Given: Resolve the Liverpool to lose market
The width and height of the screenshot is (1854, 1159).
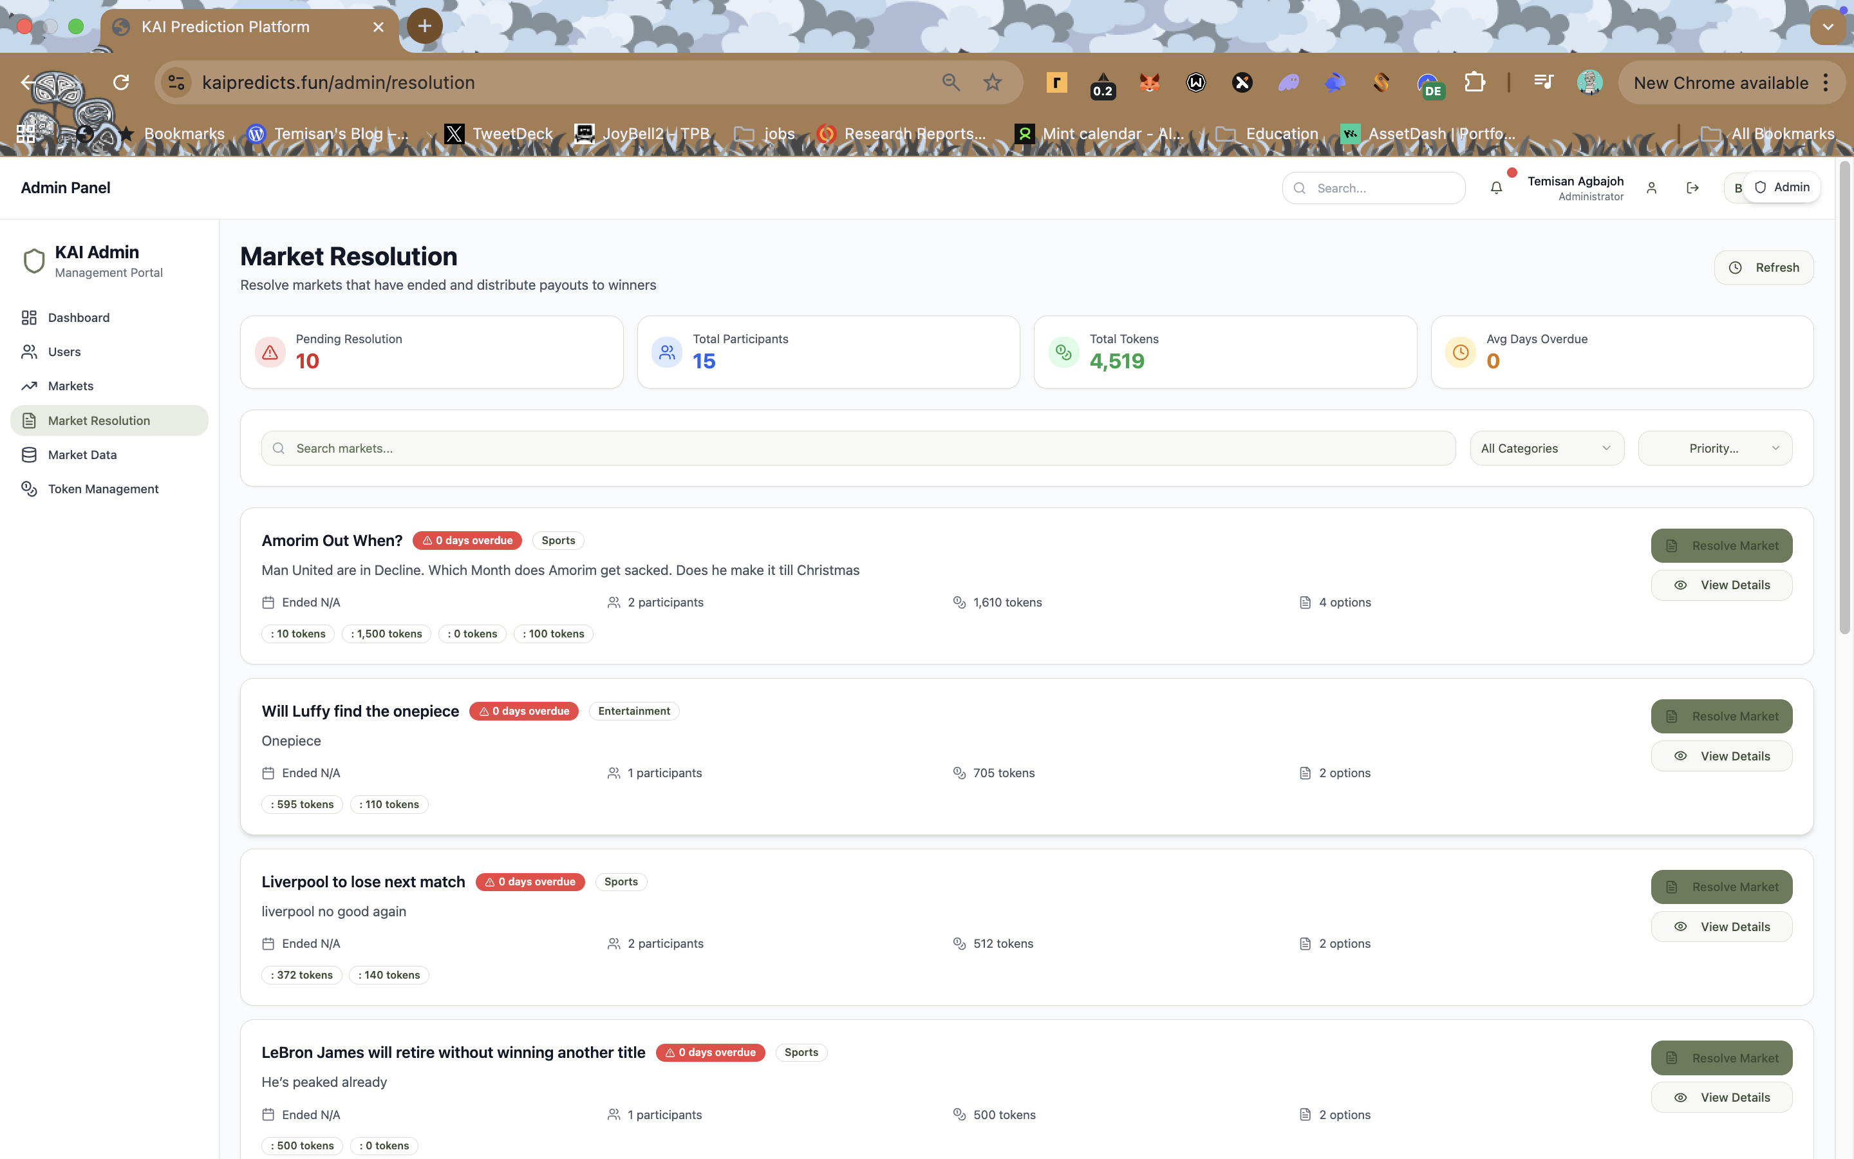Looking at the screenshot, I should 1721,887.
